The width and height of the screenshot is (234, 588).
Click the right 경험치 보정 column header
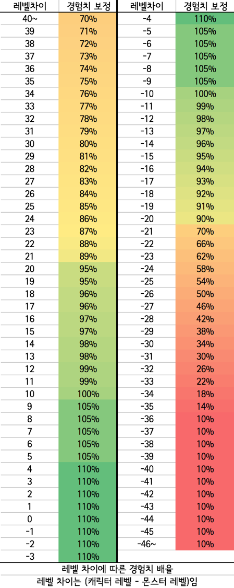(206, 6)
